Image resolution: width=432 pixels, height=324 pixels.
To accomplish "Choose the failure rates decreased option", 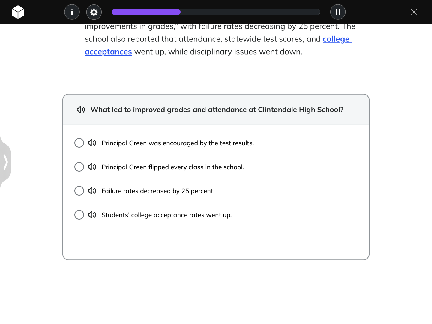I will click(79, 191).
